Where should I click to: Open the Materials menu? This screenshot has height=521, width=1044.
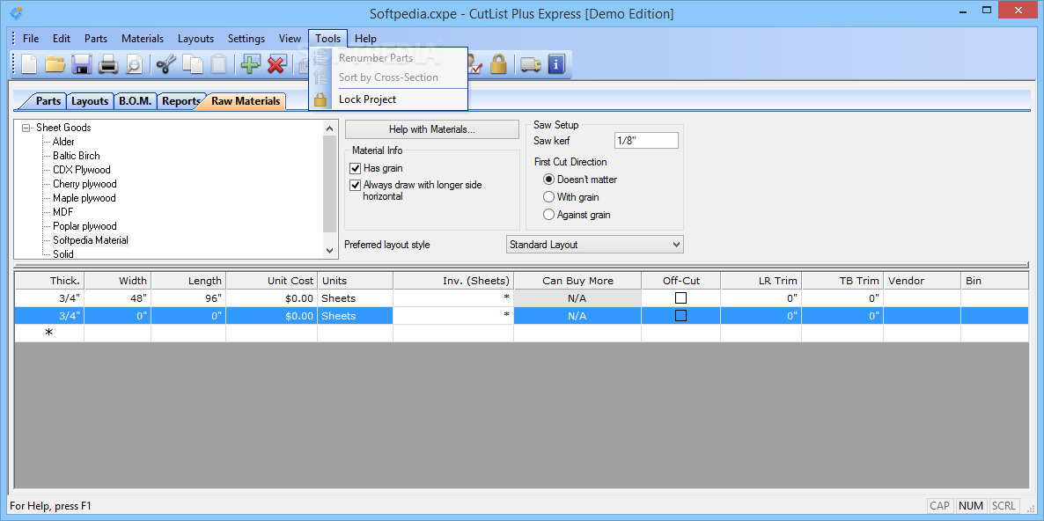pyautogui.click(x=143, y=39)
